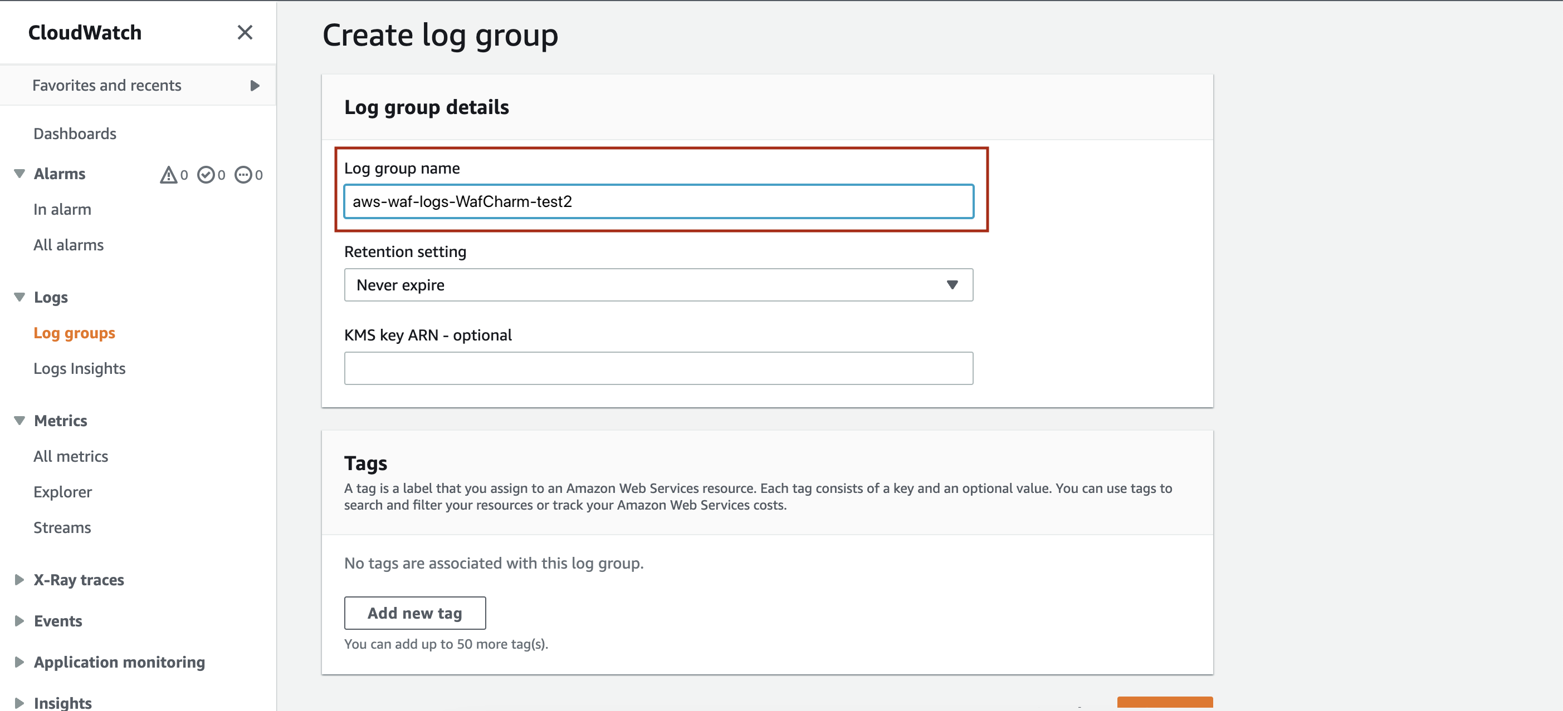This screenshot has height=711, width=1563.
Task: Collapse the Logs section triangle
Action: point(19,298)
